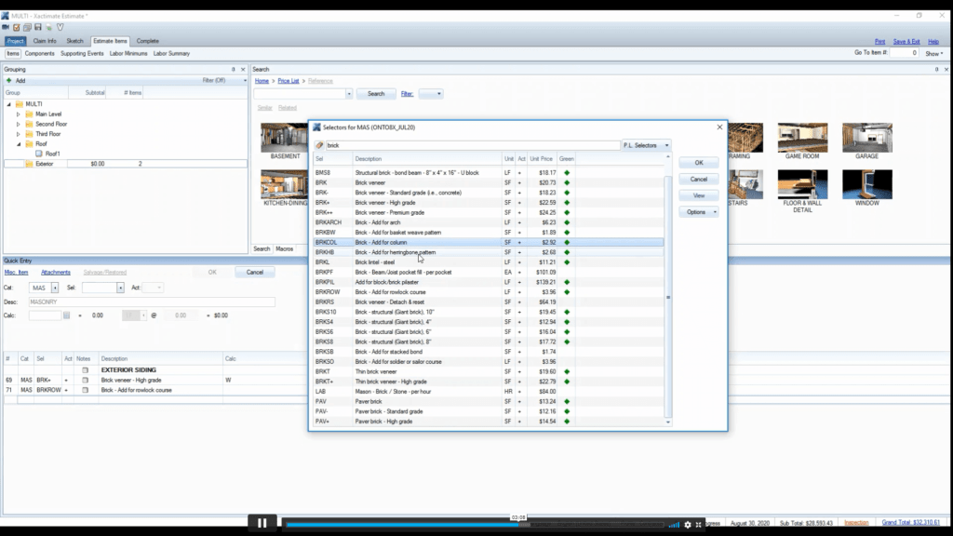Collapse the MULTI root node
The width and height of the screenshot is (953, 536).
click(x=9, y=104)
